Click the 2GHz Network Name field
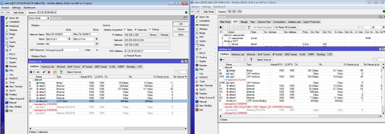385x134 pixels. click(58, 34)
